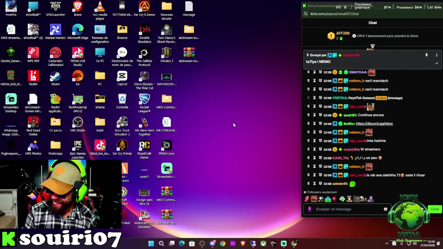Select the CapCut desktop shortcut

tap(122, 78)
